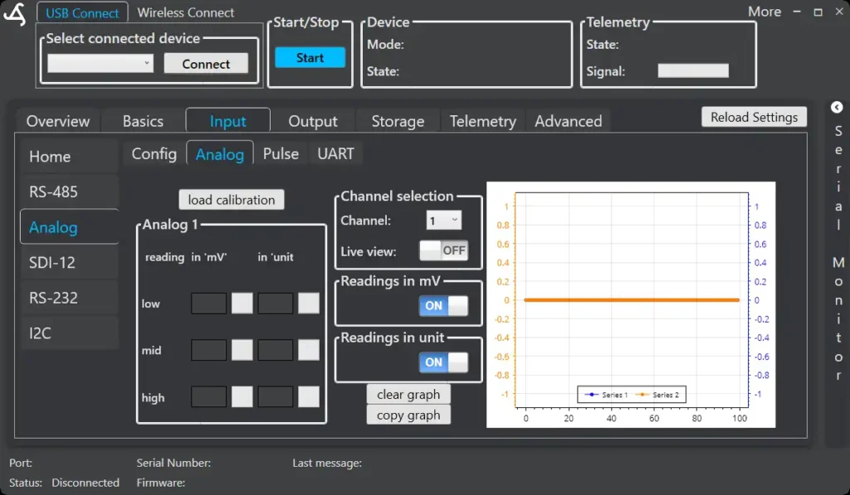Click the high reading unit input field

(275, 397)
